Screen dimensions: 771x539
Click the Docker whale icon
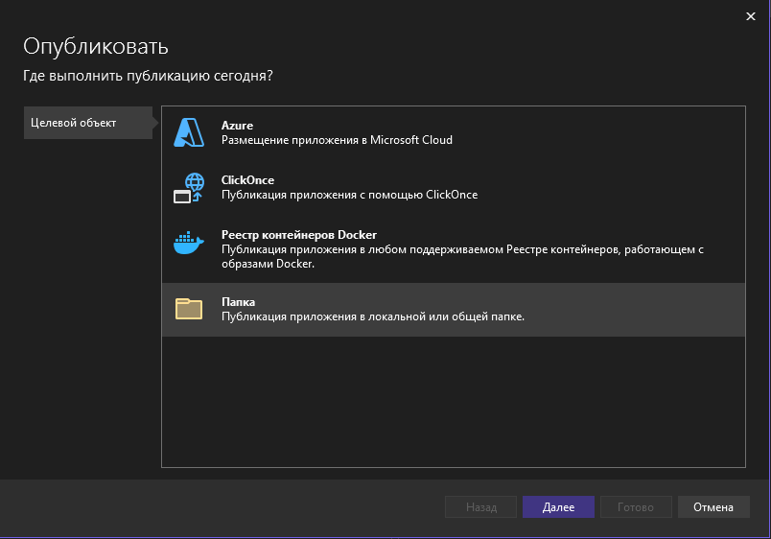pyautogui.click(x=188, y=242)
